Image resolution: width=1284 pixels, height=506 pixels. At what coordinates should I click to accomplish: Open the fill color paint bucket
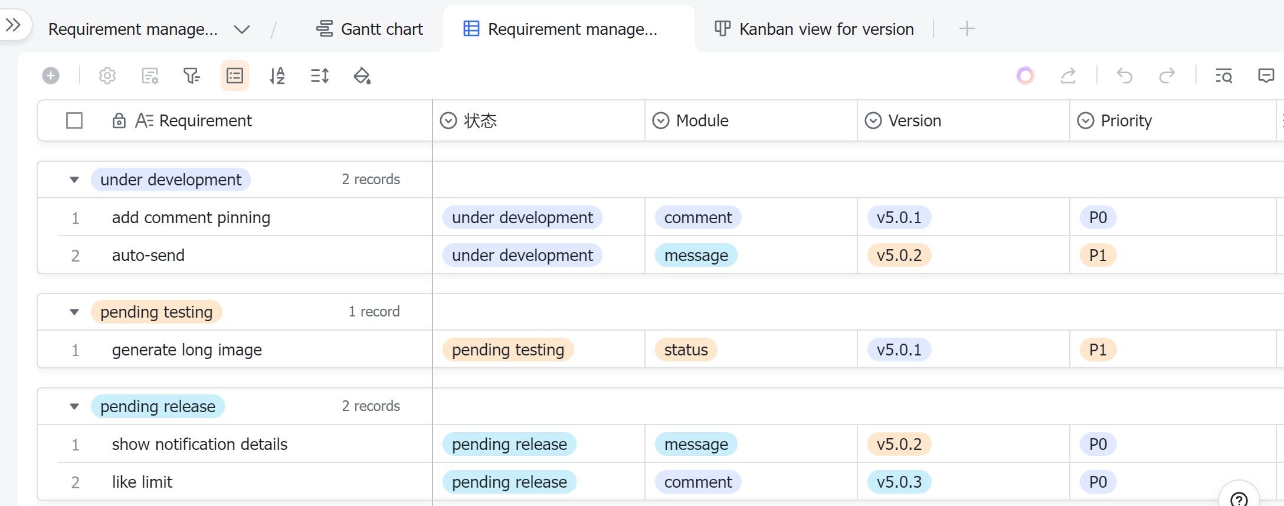362,76
